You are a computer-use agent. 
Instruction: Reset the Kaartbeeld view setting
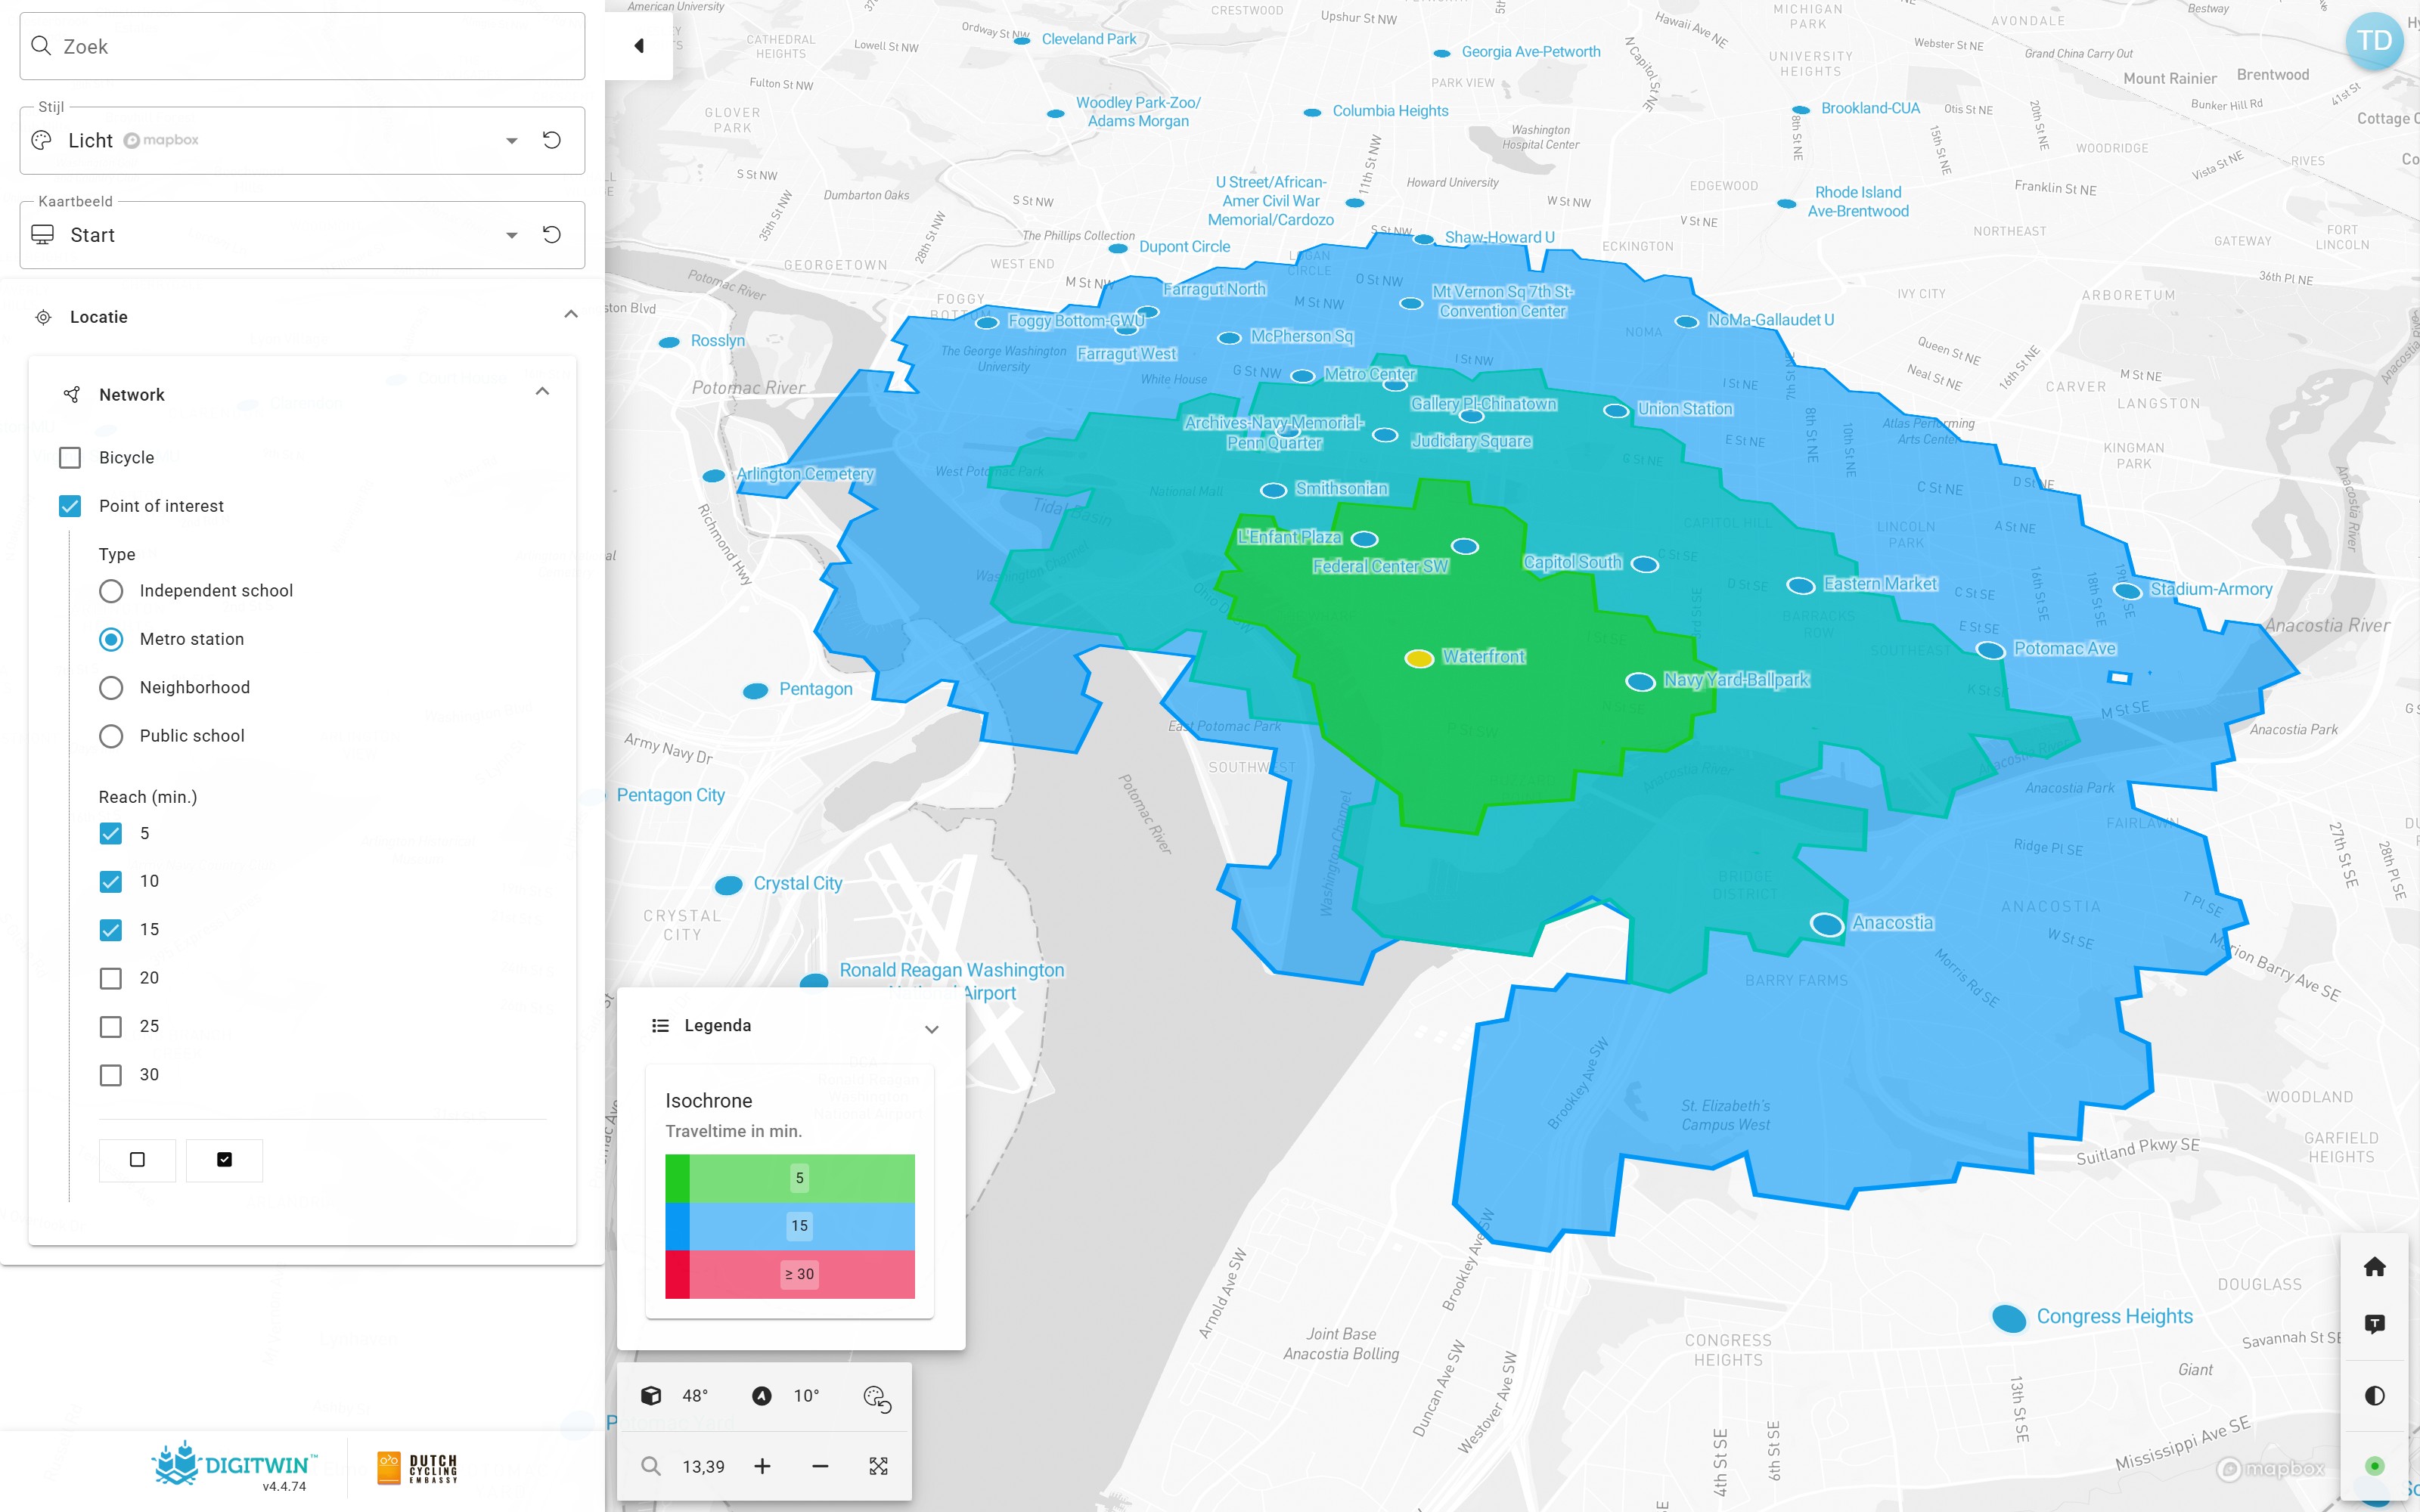click(x=551, y=235)
